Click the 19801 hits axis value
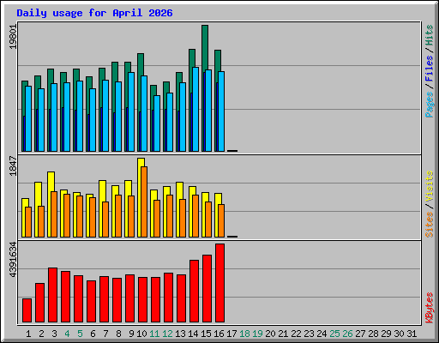The width and height of the screenshot is (439, 343). pos(13,37)
